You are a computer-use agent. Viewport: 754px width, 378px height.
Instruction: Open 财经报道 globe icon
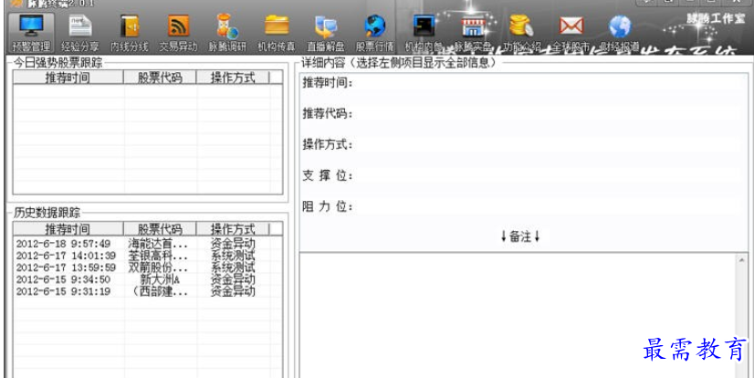point(620,26)
